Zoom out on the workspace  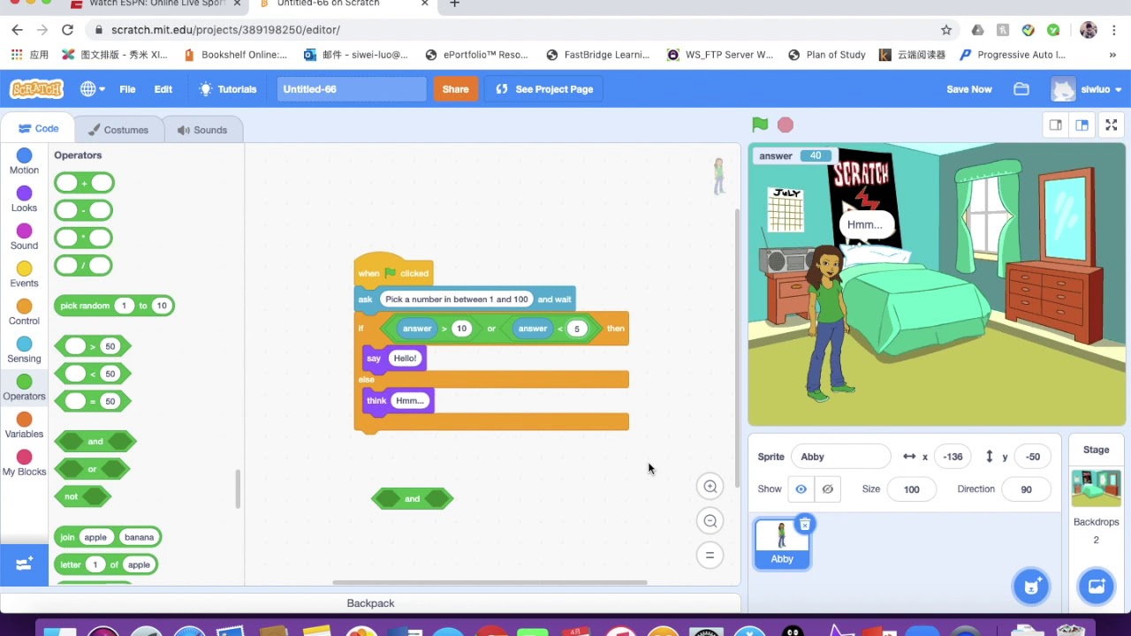pos(710,521)
